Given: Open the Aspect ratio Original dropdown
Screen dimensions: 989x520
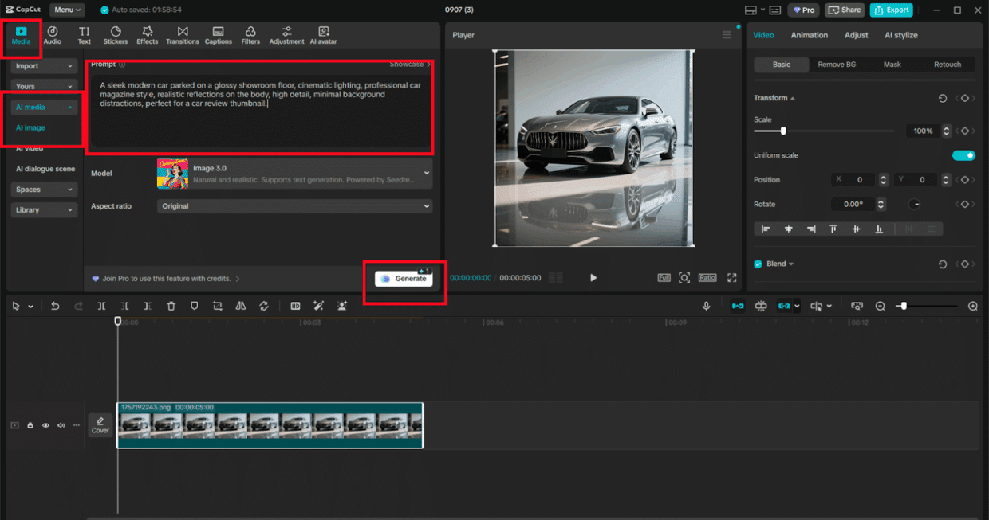Looking at the screenshot, I should [x=294, y=206].
